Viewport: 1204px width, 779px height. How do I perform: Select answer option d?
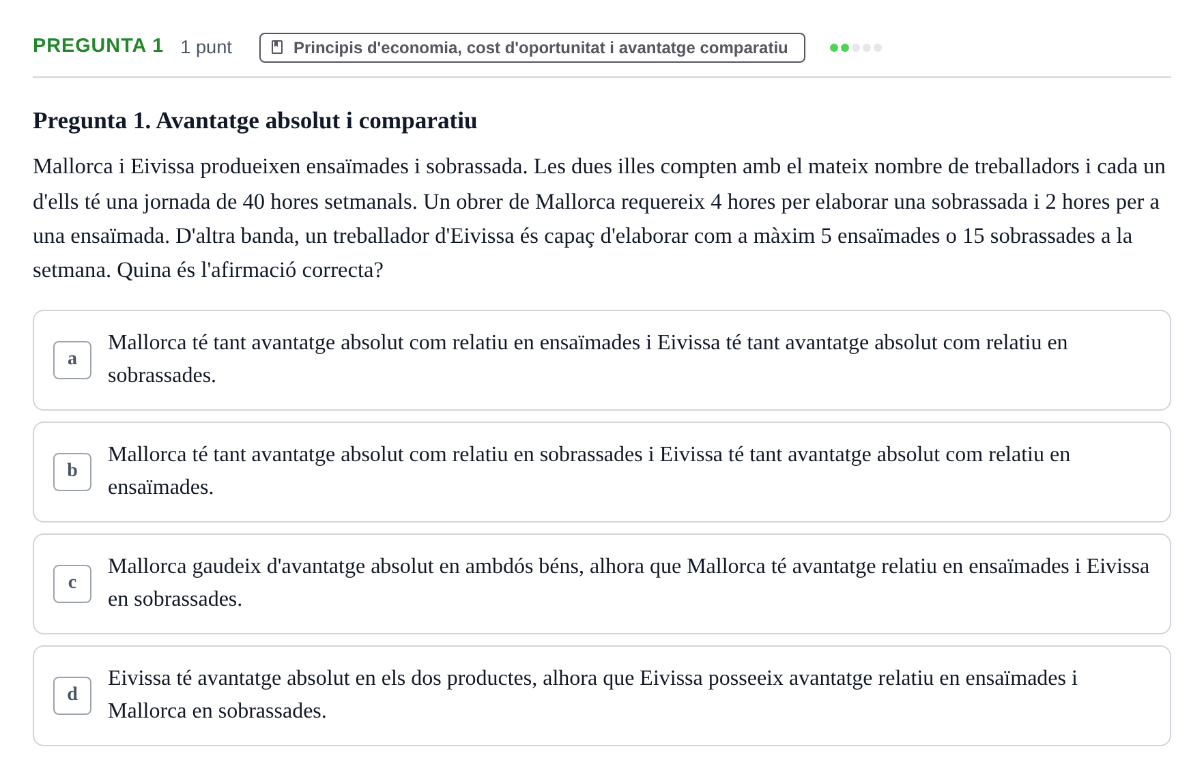click(x=601, y=696)
